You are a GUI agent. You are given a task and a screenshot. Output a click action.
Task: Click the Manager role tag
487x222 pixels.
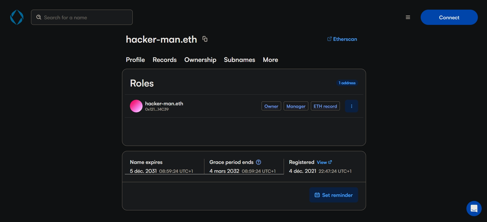(x=296, y=106)
